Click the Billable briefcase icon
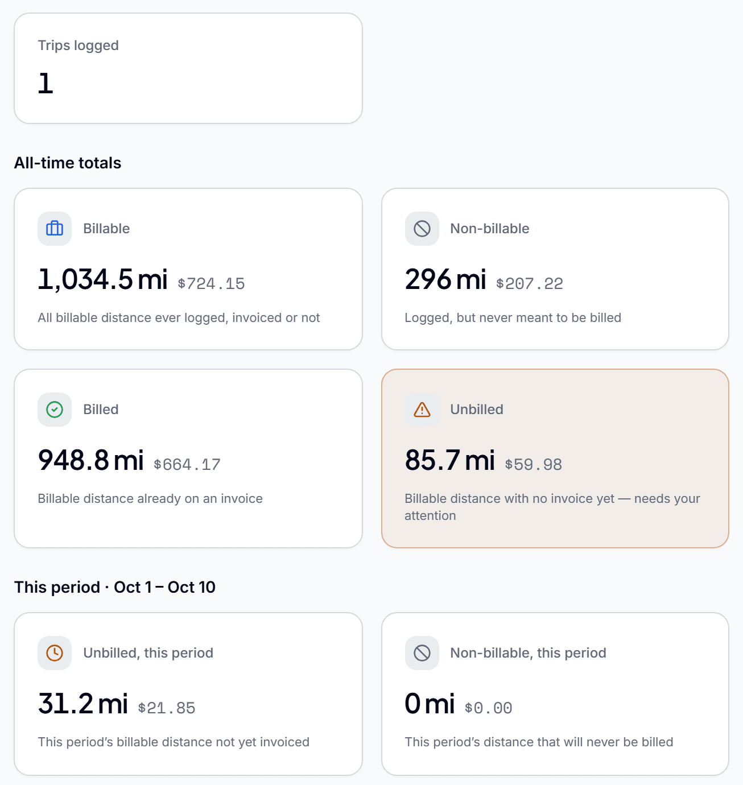Screen dimensions: 743x785 click(55, 229)
